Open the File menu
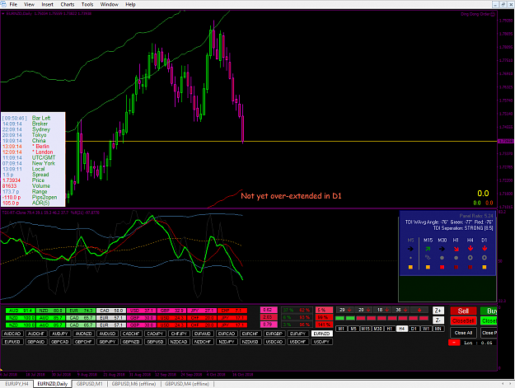 pyautogui.click(x=13, y=4)
